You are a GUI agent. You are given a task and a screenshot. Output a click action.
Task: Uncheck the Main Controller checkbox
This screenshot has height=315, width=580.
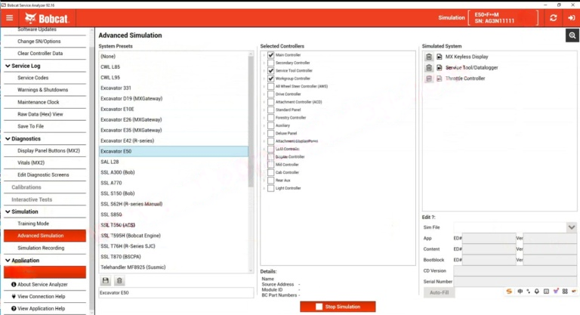tap(270, 55)
